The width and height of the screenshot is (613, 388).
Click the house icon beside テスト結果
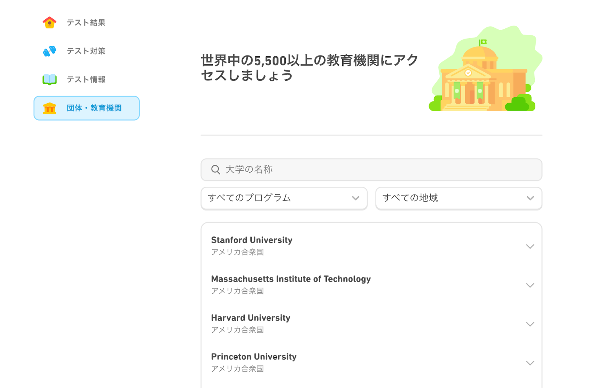pyautogui.click(x=49, y=23)
